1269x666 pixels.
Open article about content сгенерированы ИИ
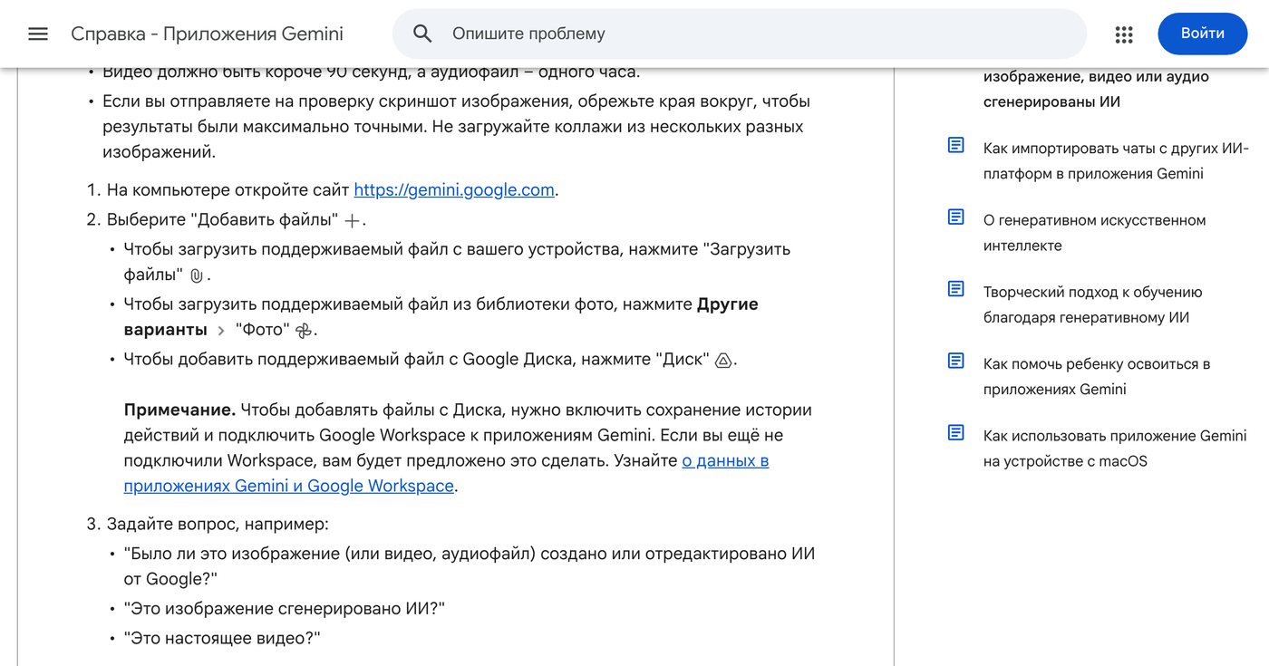coord(1096,89)
